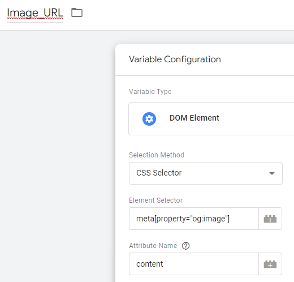The height and width of the screenshot is (282, 294).
Task: Click the blank header space beside folder icon
Action: [188, 15]
